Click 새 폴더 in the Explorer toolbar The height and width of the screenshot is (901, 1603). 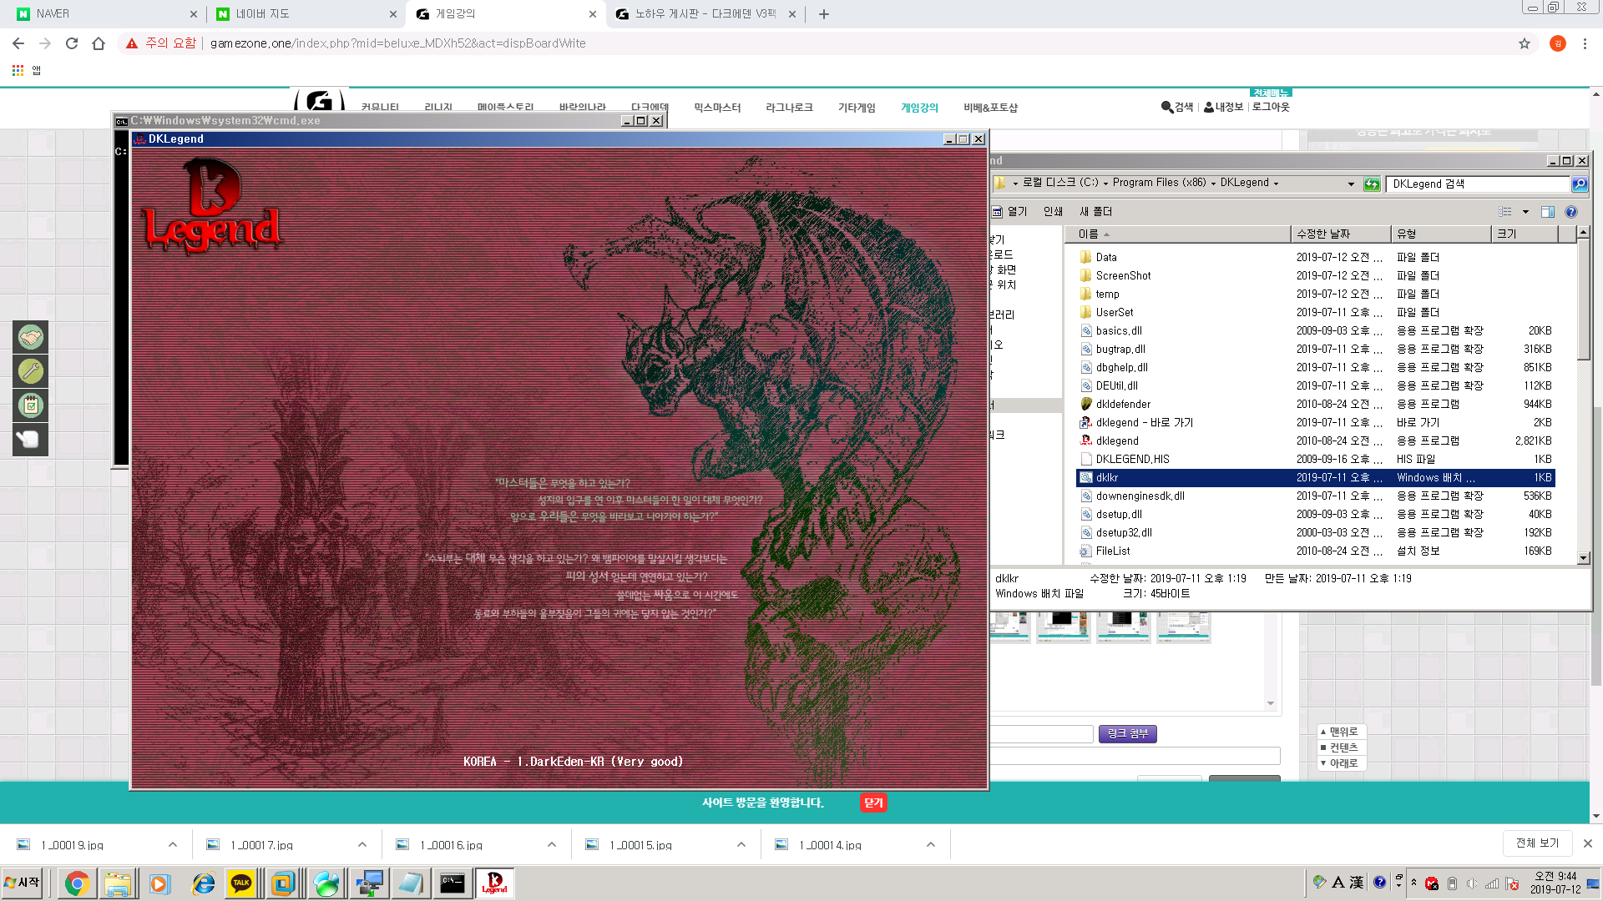coord(1095,212)
